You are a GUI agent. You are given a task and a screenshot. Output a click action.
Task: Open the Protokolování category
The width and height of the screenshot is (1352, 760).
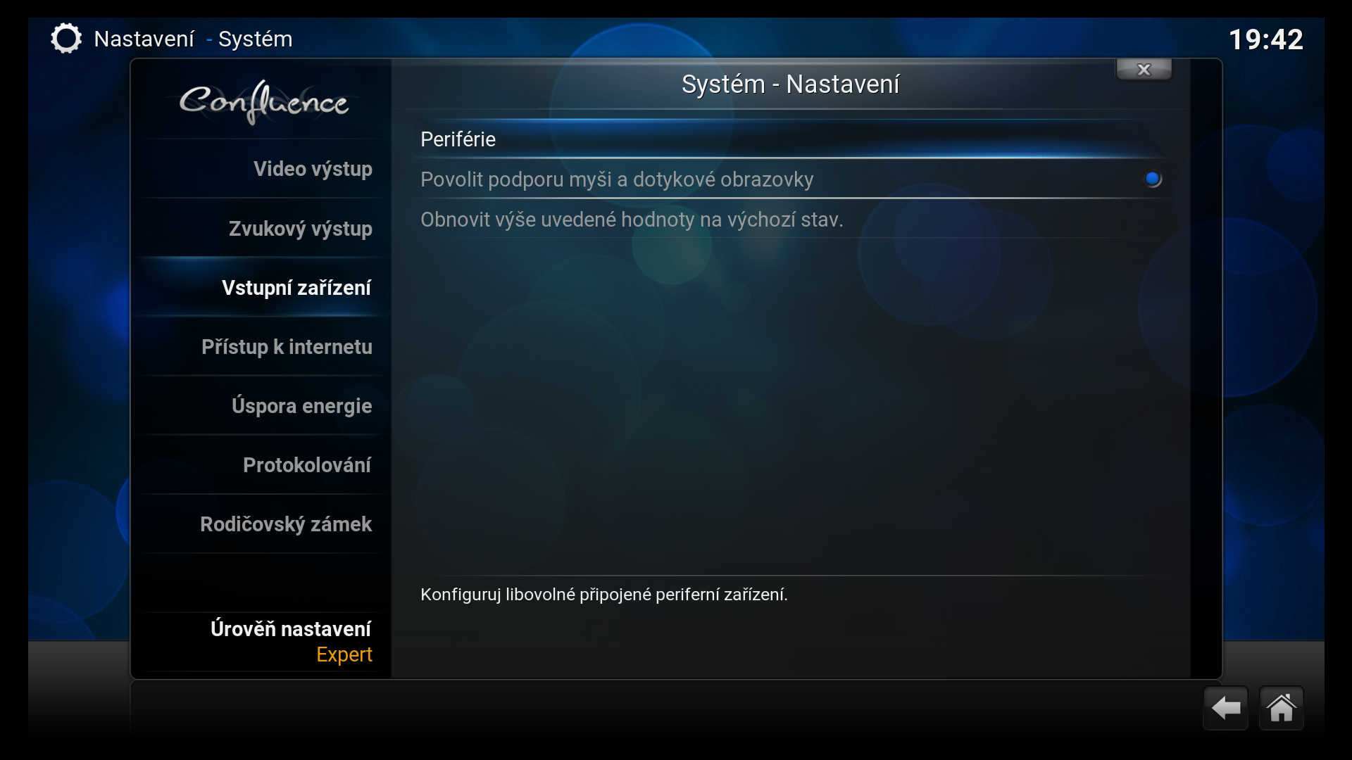306,465
